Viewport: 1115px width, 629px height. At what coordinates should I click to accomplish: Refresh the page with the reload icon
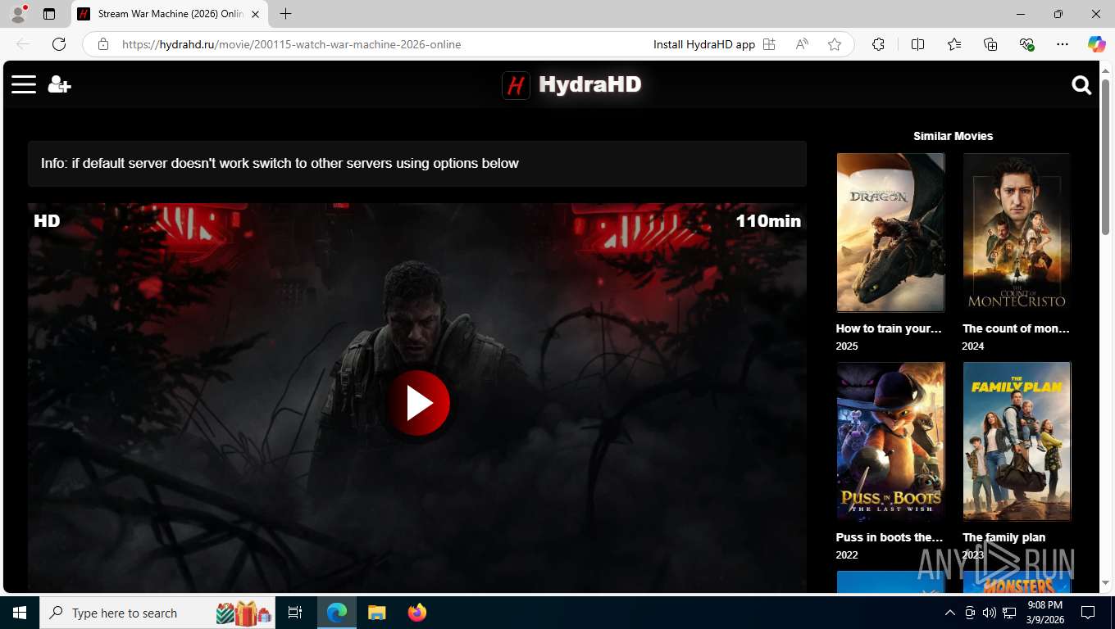[x=59, y=44]
